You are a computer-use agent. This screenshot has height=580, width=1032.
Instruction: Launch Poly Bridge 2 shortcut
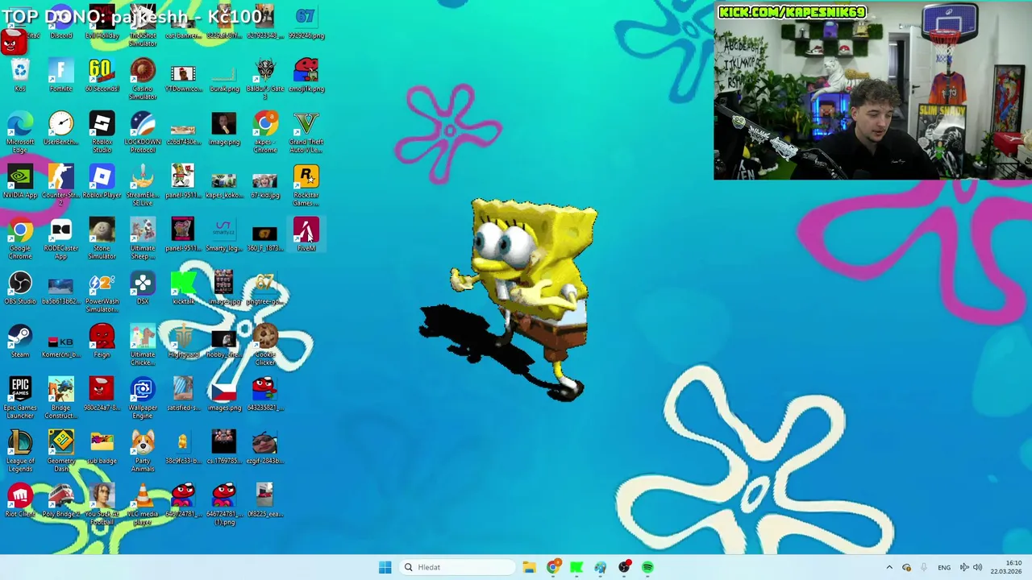tap(60, 501)
